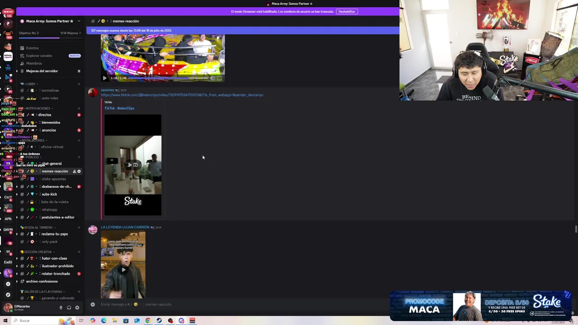
Task: Click the savemex user avatar
Action: click(93, 93)
